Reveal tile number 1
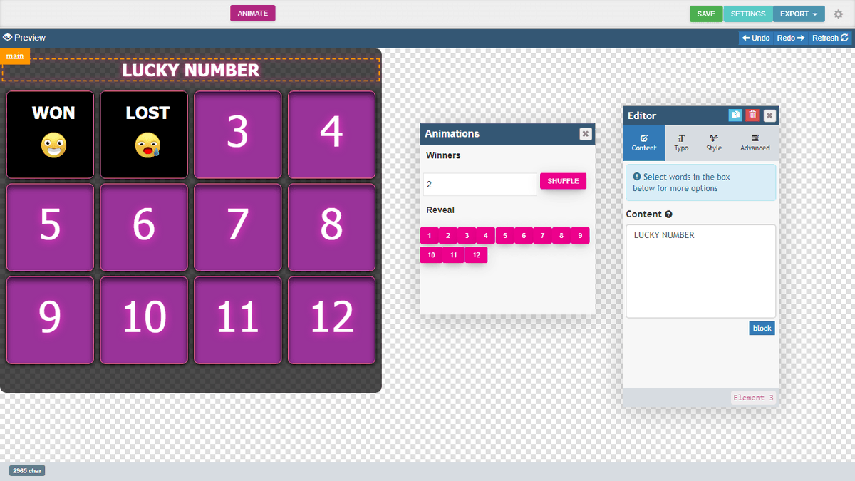Viewport: 855px width, 481px height. point(430,235)
